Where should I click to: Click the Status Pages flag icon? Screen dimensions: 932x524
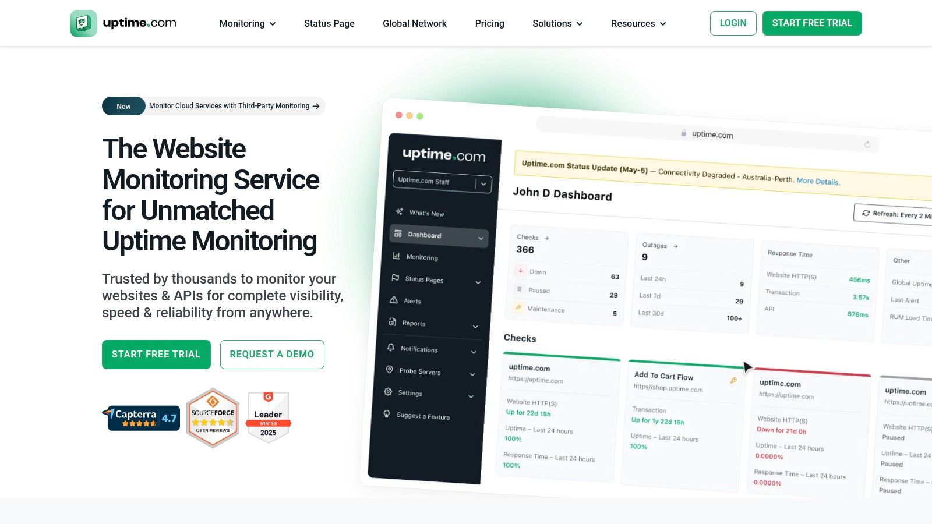[396, 278]
